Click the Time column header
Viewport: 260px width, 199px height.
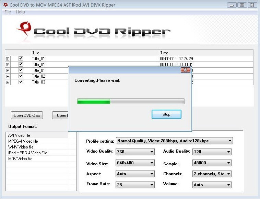point(206,53)
